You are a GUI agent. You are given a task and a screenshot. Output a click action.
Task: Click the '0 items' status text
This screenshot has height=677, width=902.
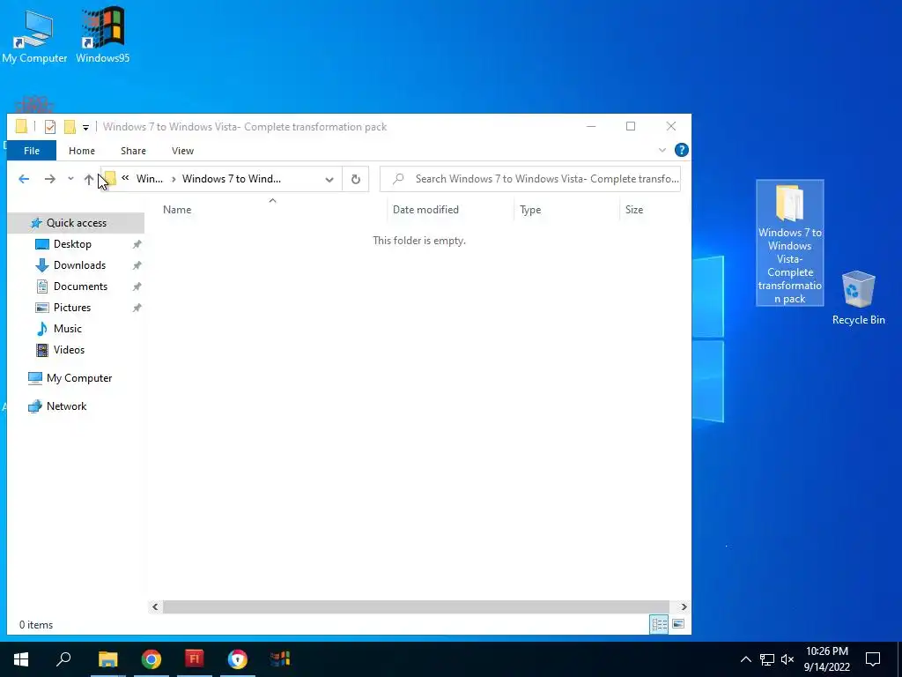coord(35,625)
